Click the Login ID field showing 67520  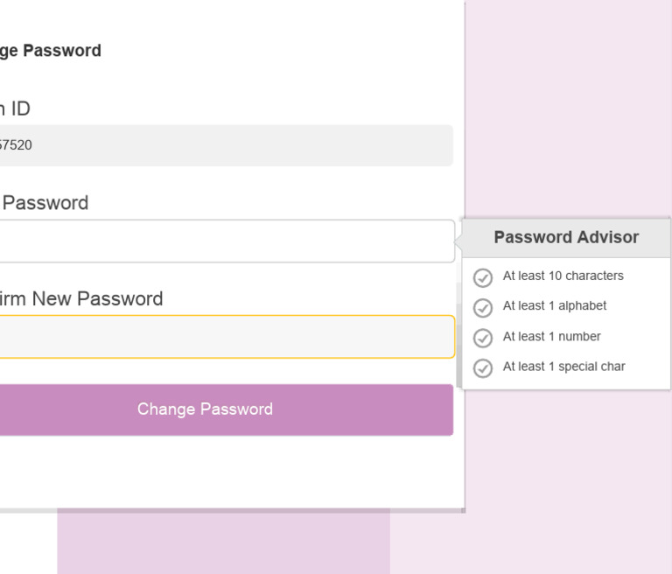point(226,145)
